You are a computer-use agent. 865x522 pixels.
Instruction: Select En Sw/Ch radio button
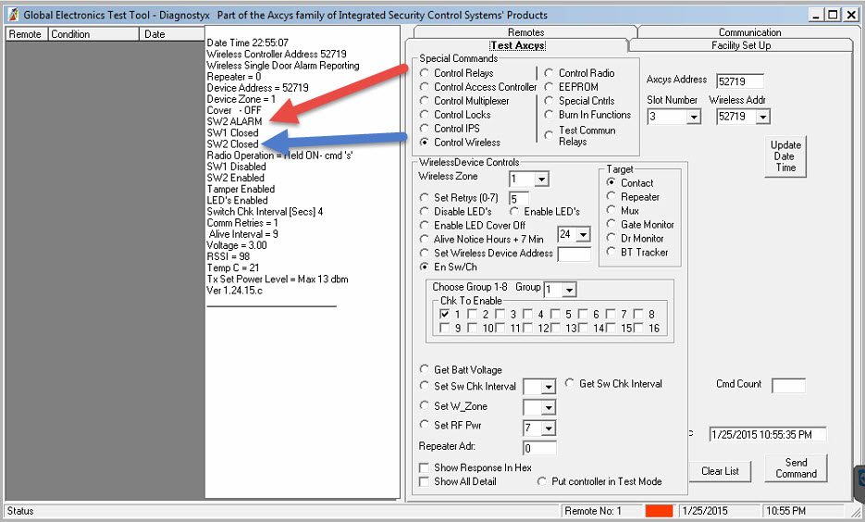click(x=425, y=267)
